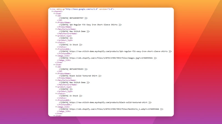Collapse the rss root node
This screenshot has width=222, height=124.
point(50,9)
